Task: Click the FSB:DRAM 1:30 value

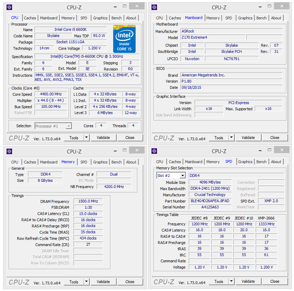Action: [x=88, y=207]
